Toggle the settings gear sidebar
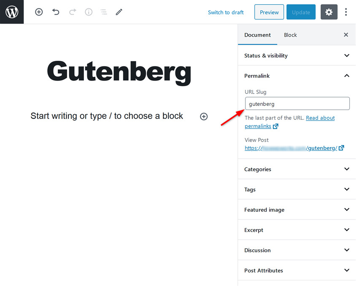 [x=329, y=12]
